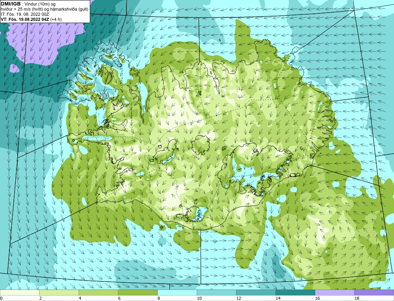Click the 2–4 m/s light green legend swatch
394x301 pixels.
59,293
